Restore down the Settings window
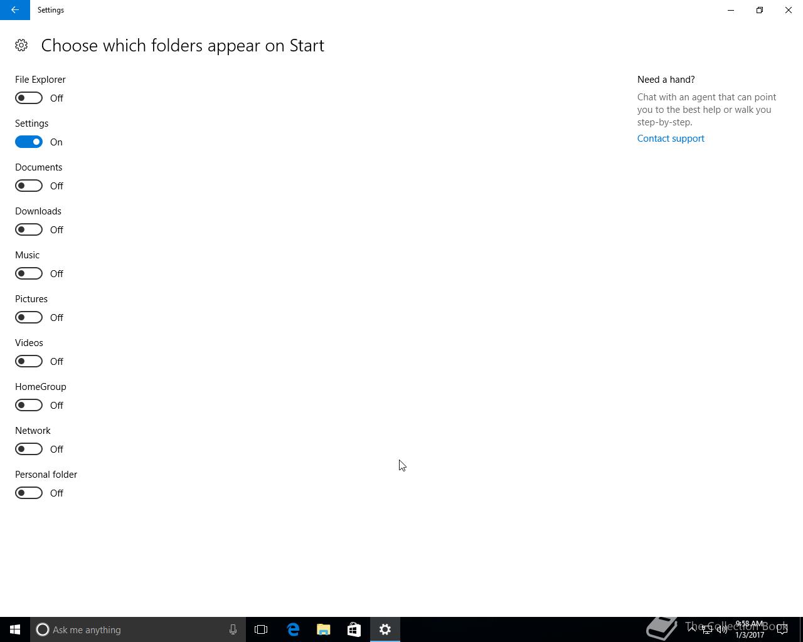This screenshot has width=803, height=642. click(x=760, y=10)
